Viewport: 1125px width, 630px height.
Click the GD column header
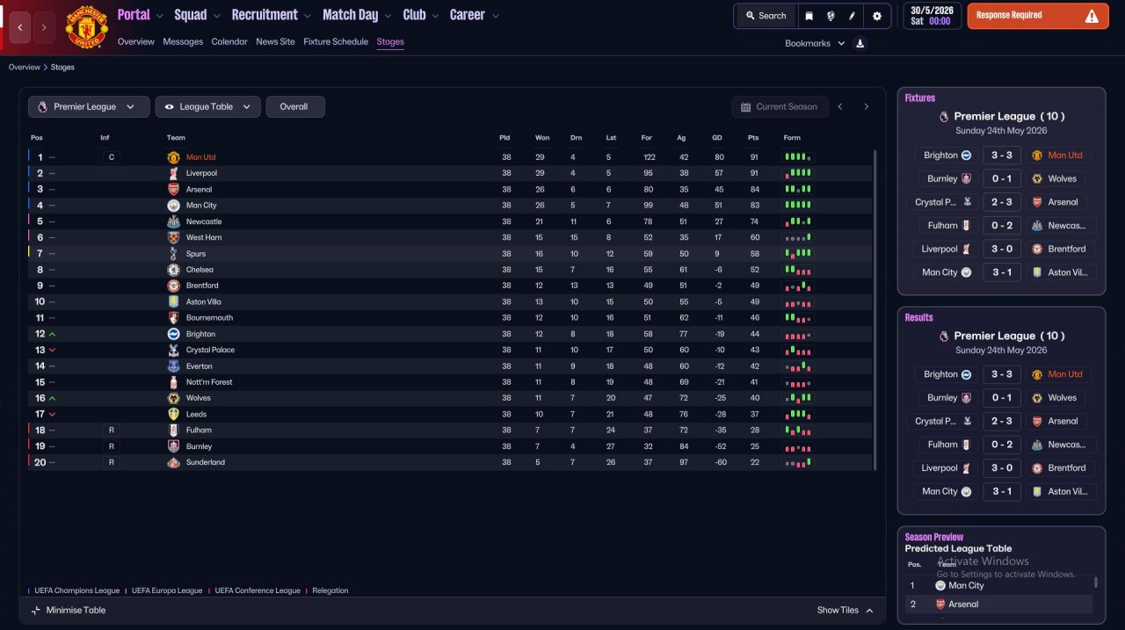pos(719,137)
